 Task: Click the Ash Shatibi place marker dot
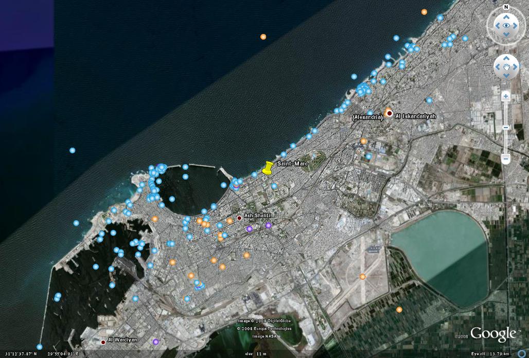click(239, 219)
